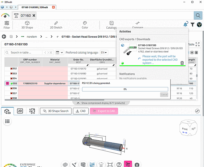Open the Compare parts tool
The width and height of the screenshot is (204, 167).
[x=138, y=25]
